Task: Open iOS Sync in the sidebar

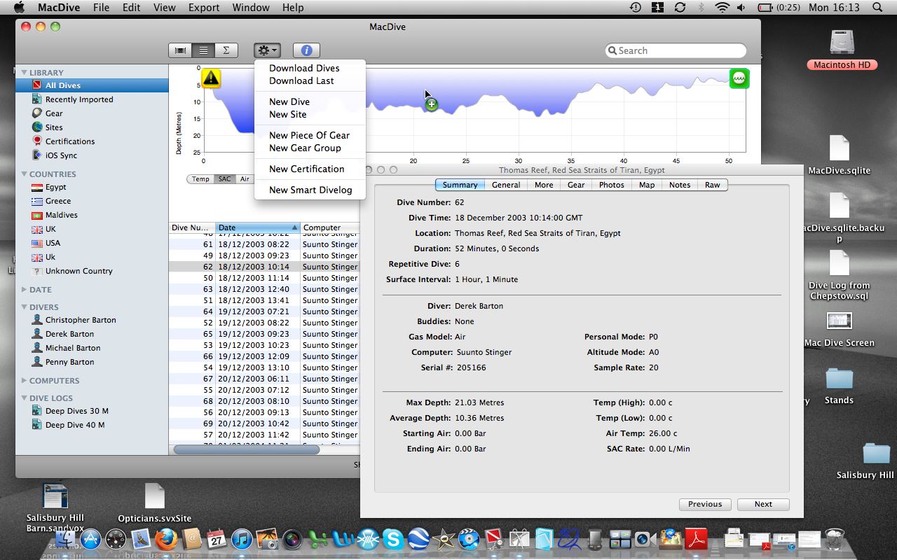Action: [x=61, y=155]
